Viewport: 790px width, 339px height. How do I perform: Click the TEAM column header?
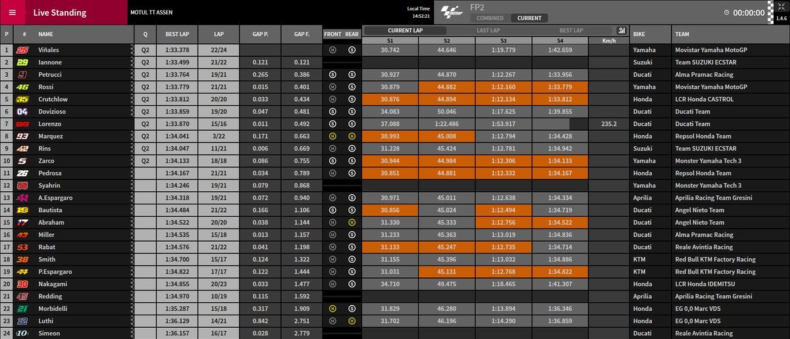[x=729, y=33]
